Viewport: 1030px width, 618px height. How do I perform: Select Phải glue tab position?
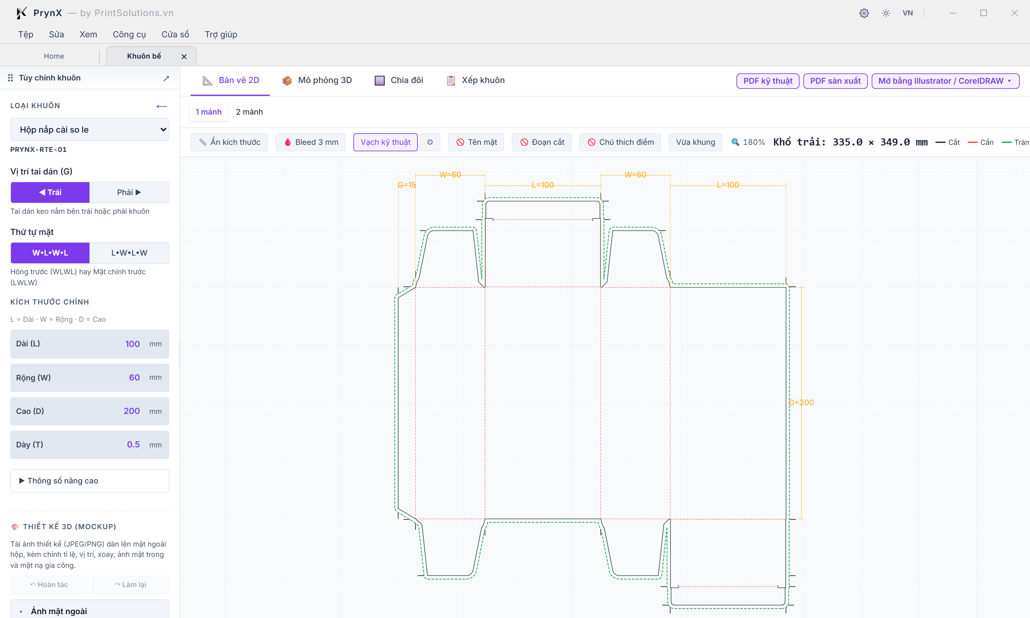(x=129, y=192)
